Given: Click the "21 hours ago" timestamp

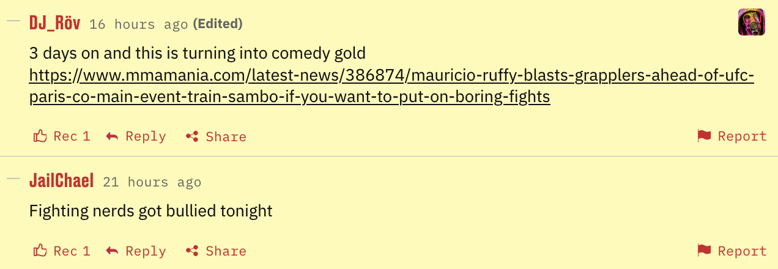Looking at the screenshot, I should (x=152, y=182).
